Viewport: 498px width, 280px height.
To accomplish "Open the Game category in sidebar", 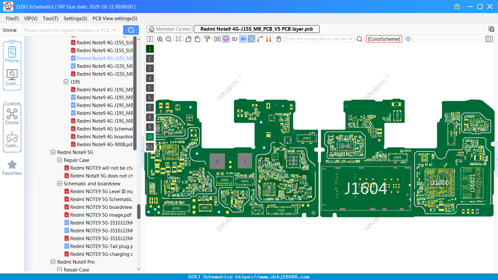I will pos(12,140).
